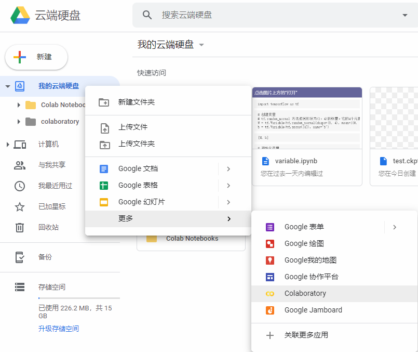Open 已加星标 in the sidebar
418x352 pixels.
click(52, 206)
